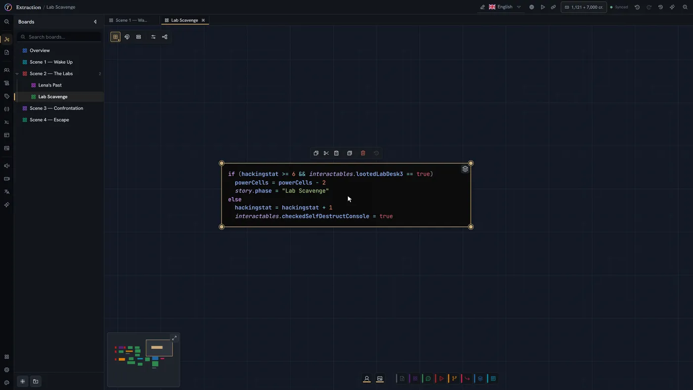Screen dimensions: 693x390
Task: Add a blue layers node
Action: click(480, 379)
